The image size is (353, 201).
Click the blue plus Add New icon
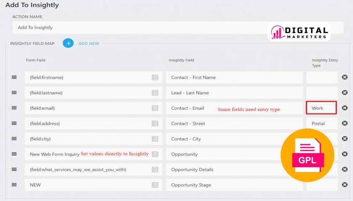coord(68,43)
